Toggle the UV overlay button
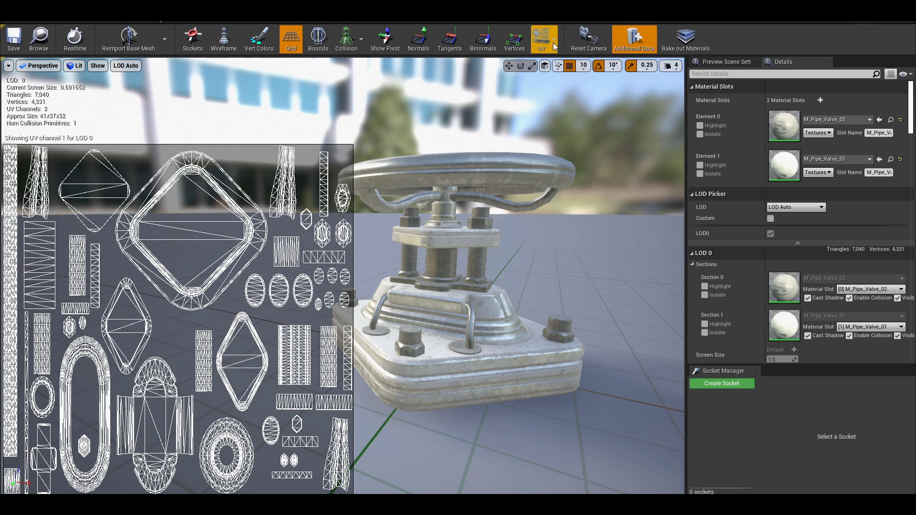 pyautogui.click(x=541, y=39)
